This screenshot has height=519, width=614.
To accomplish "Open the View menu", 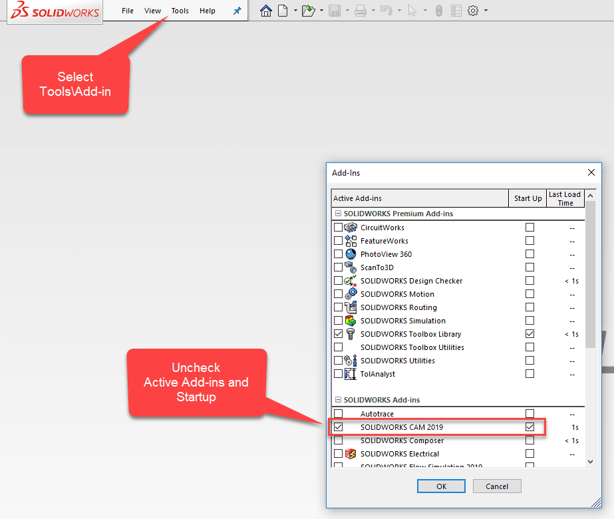I will [152, 11].
